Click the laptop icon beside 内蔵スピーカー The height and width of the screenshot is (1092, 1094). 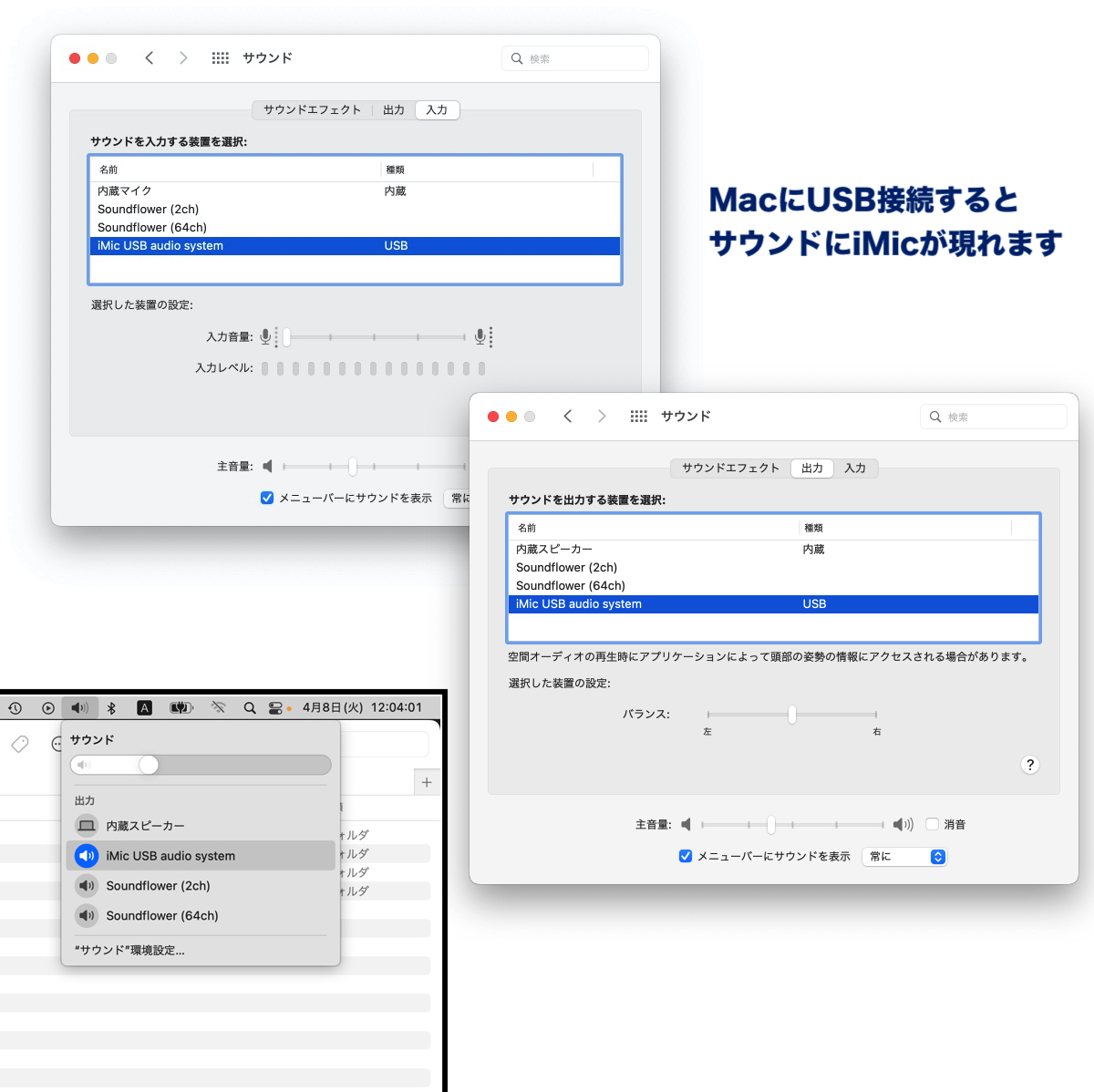(x=87, y=826)
